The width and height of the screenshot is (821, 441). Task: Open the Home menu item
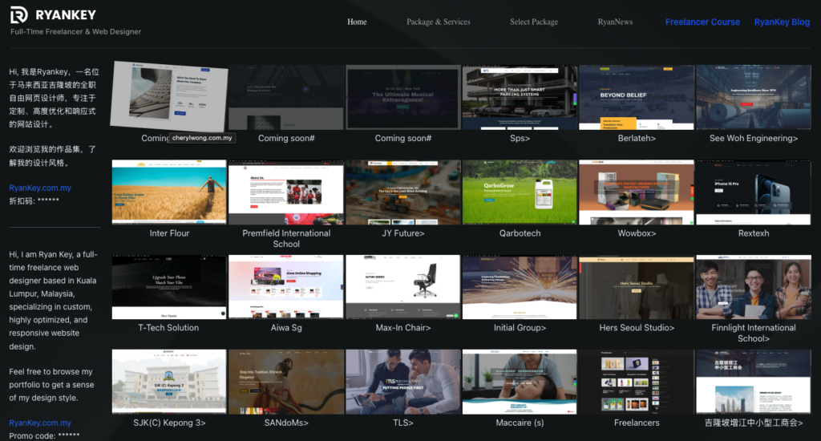357,22
